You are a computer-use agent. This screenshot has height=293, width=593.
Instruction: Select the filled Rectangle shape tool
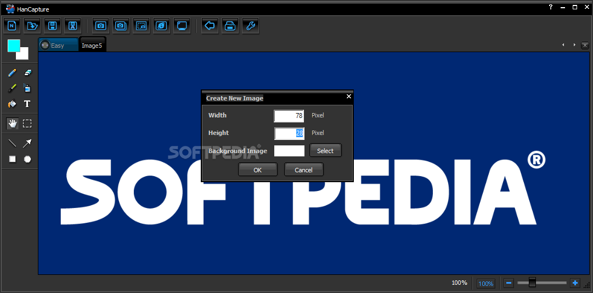(13, 159)
